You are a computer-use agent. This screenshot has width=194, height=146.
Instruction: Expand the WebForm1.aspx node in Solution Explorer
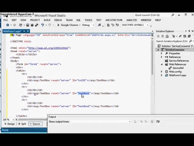click(x=162, y=75)
